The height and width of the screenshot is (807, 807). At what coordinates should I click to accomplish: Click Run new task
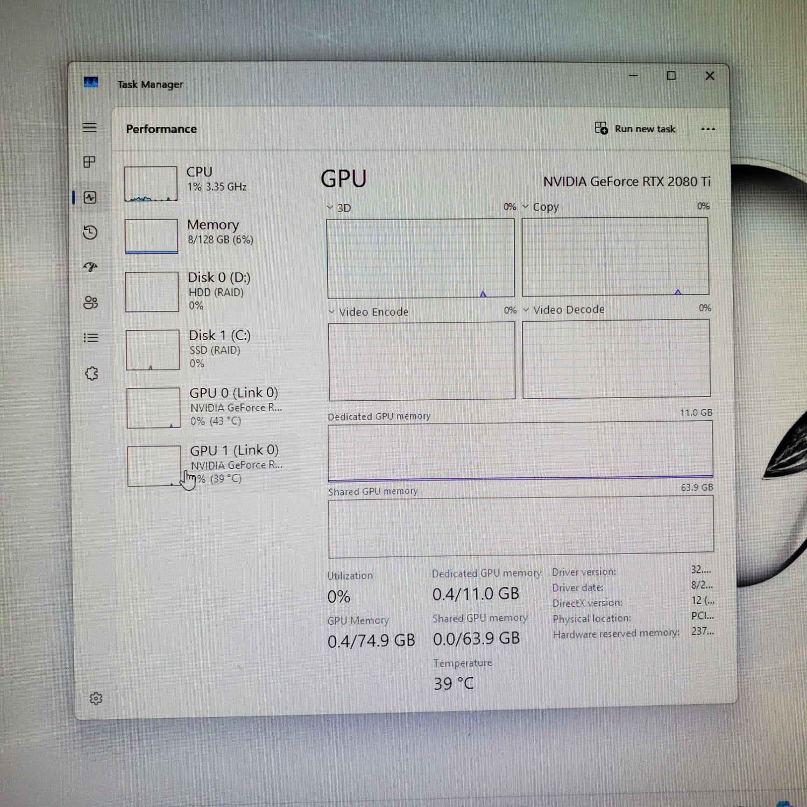[635, 129]
